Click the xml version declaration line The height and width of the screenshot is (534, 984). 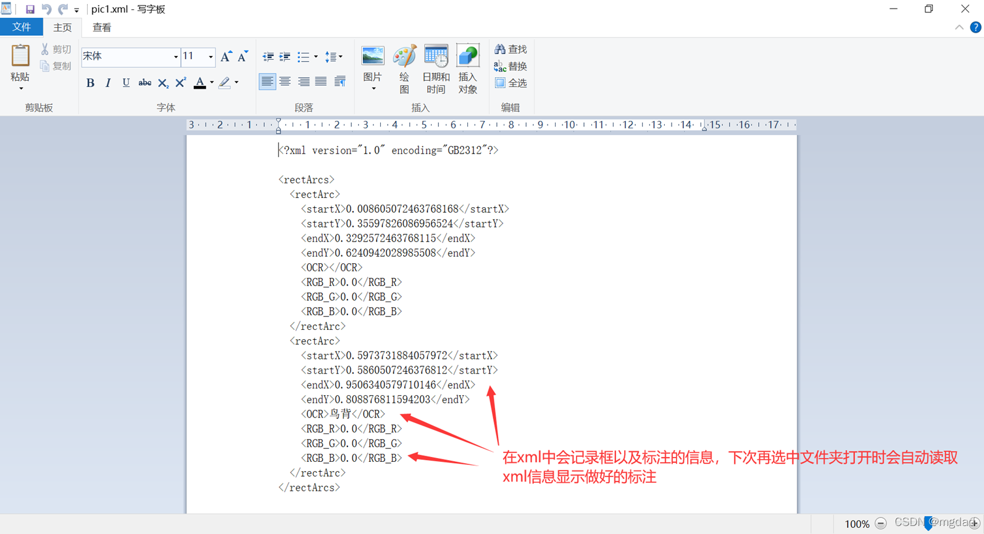click(389, 150)
